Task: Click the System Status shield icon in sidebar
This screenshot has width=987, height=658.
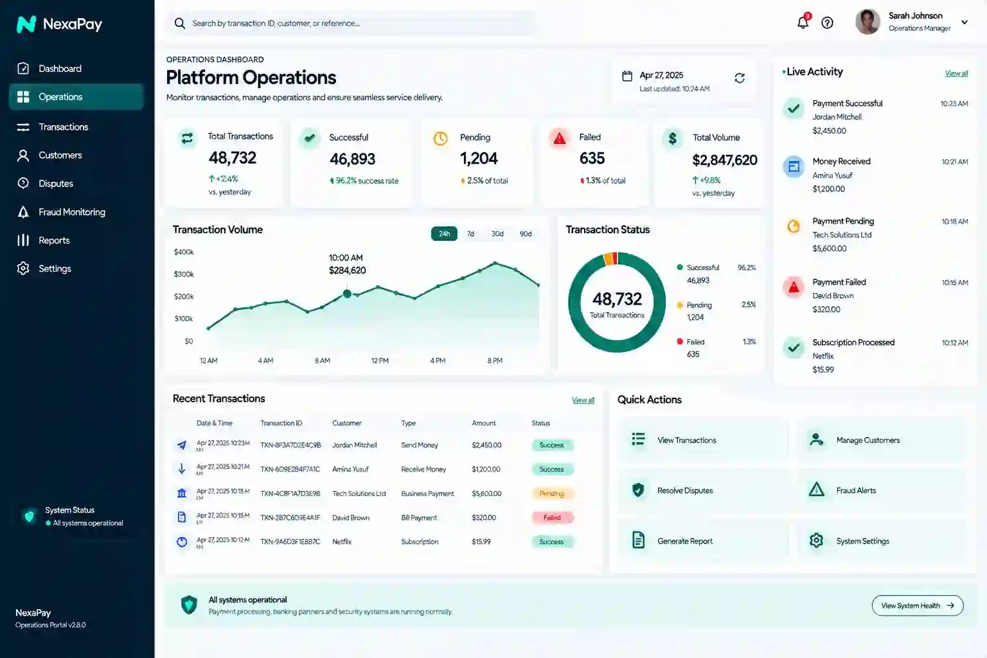Action: click(x=29, y=516)
